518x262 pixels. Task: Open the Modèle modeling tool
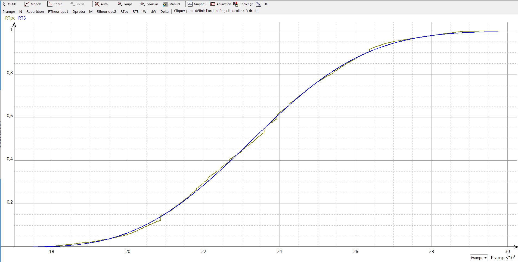pos(33,4)
